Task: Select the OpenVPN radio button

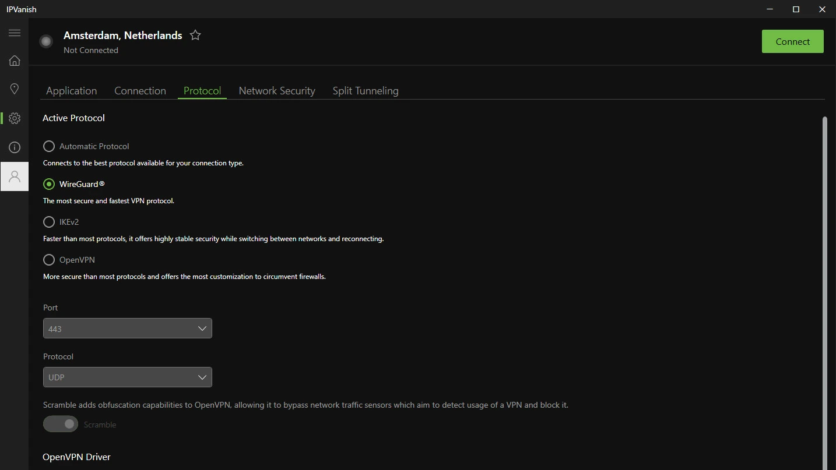Action: (49, 260)
